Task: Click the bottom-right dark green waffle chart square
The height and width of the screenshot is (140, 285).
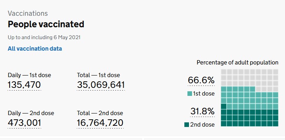Action: (275, 124)
